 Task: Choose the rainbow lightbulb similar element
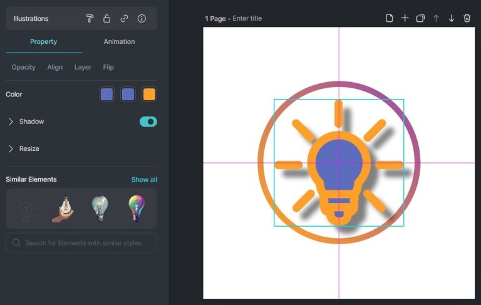pos(136,209)
